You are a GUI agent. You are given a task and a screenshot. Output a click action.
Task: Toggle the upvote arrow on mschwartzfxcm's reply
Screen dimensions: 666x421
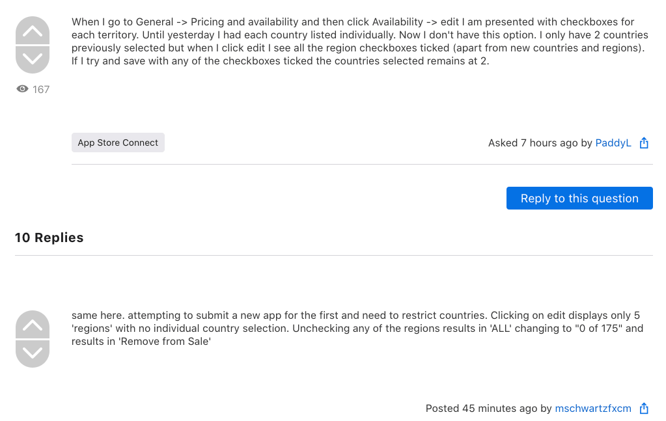[x=32, y=323]
